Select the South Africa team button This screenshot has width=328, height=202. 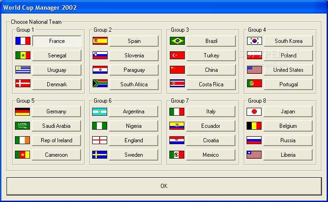(134, 84)
